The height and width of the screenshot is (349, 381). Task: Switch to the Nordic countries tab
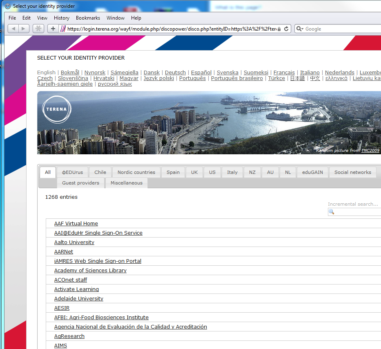click(136, 172)
